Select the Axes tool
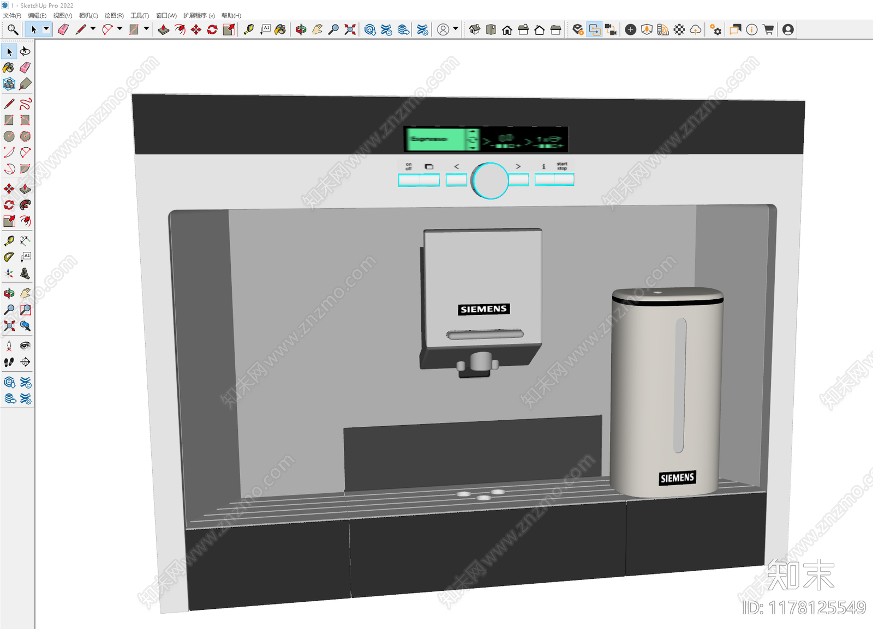Screen dimensions: 873x629 tap(9, 273)
